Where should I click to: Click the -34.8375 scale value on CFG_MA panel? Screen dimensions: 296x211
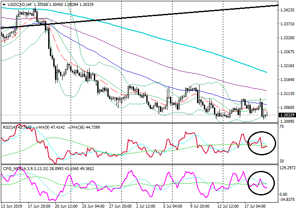[286, 199]
